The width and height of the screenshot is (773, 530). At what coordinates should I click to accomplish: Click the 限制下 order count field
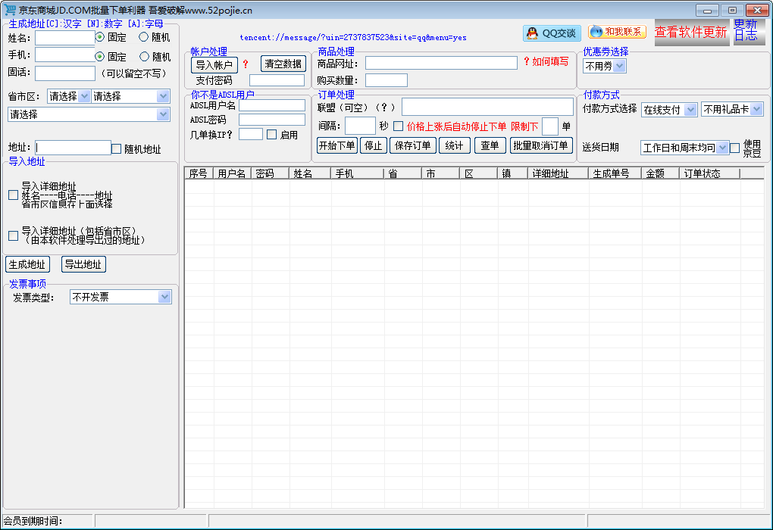[550, 126]
